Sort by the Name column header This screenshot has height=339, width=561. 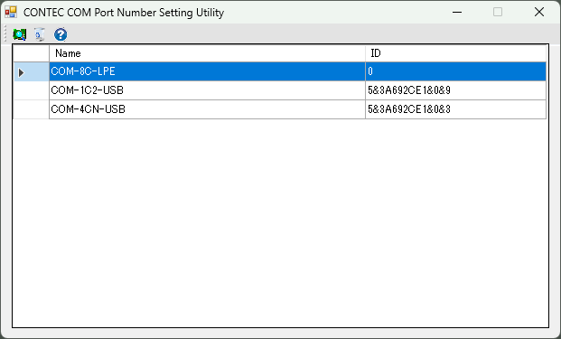tap(207, 53)
